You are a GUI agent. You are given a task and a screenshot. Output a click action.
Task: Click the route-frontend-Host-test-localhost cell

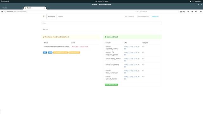56,47
